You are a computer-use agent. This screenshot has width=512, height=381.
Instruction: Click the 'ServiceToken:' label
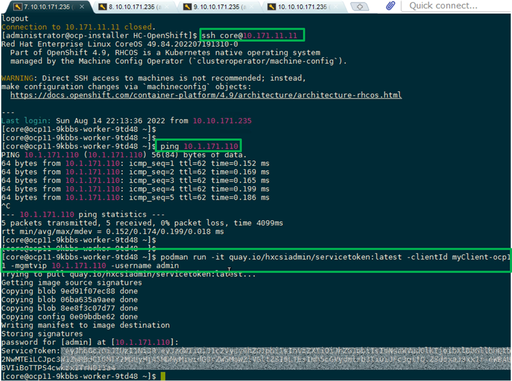(31, 350)
